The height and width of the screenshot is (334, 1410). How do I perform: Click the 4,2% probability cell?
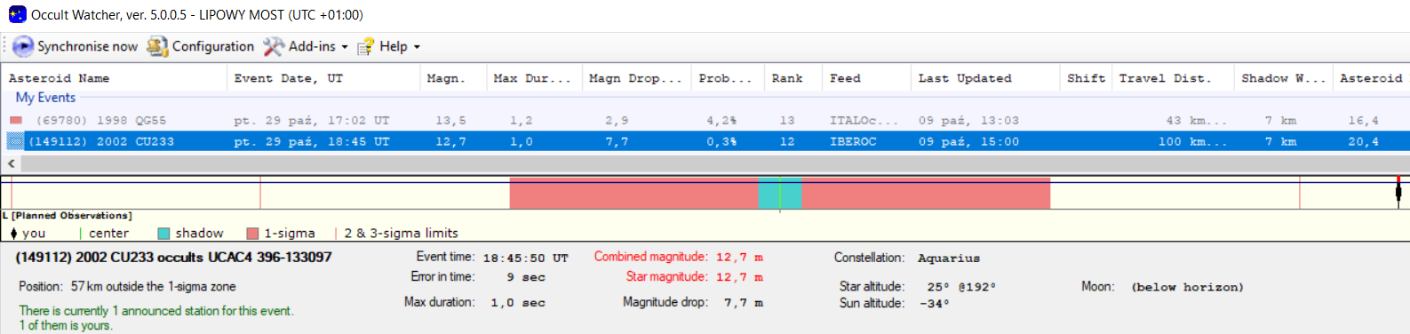point(721,120)
